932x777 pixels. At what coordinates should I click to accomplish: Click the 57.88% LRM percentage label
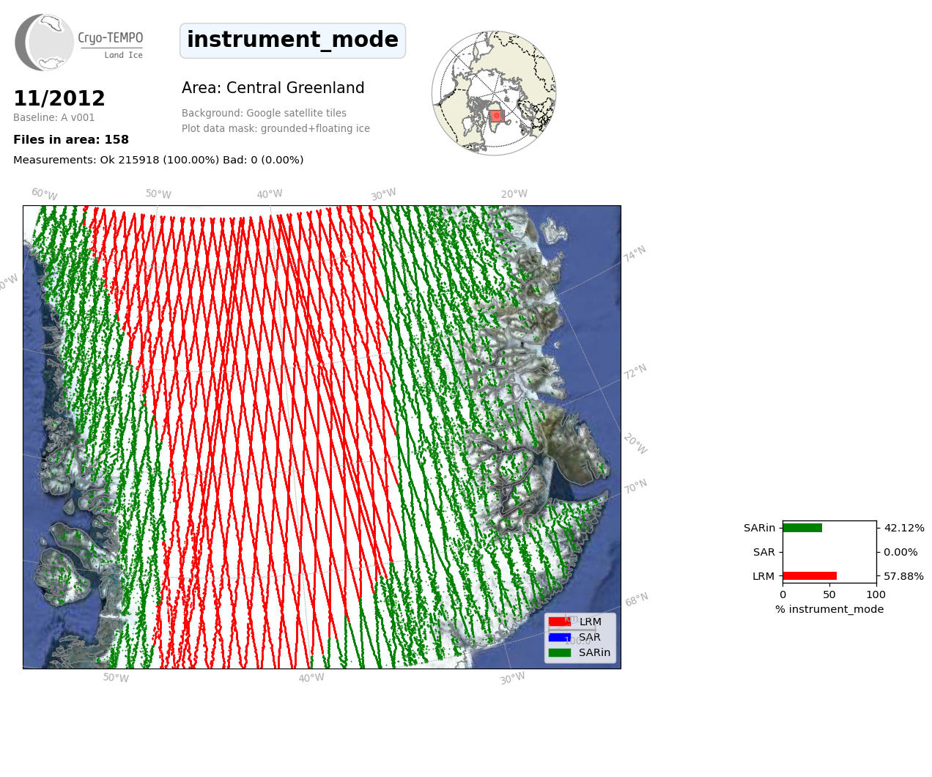pos(903,576)
